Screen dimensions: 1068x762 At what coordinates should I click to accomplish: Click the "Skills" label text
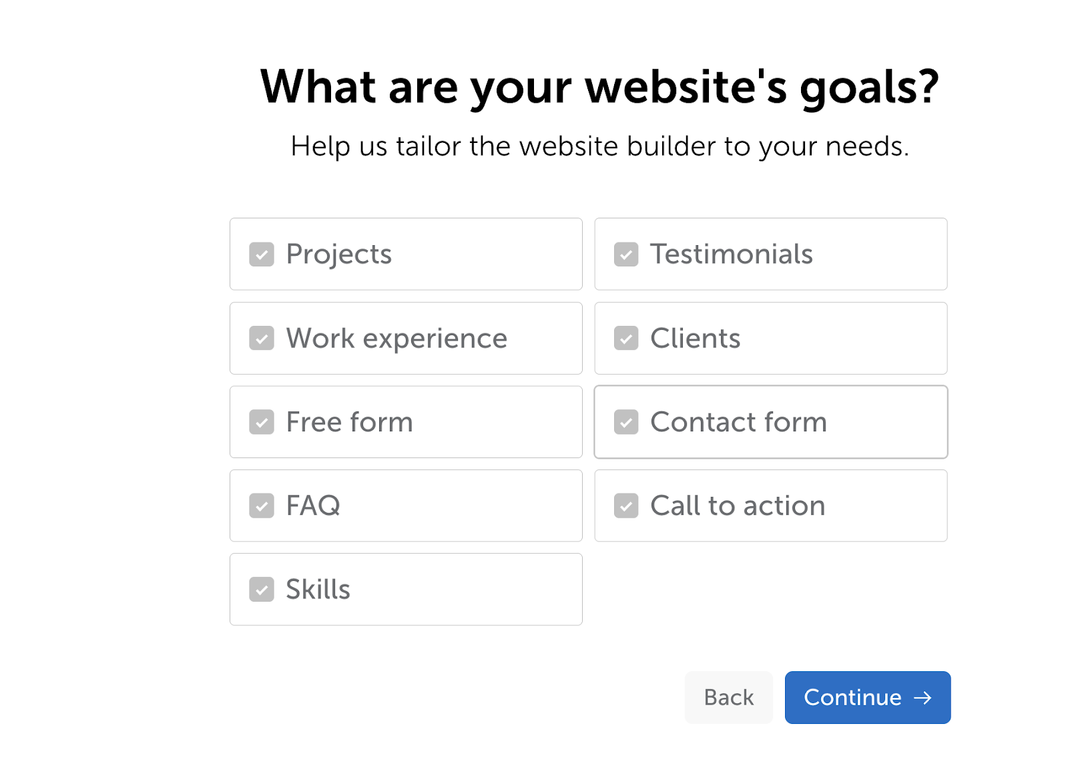tap(318, 590)
